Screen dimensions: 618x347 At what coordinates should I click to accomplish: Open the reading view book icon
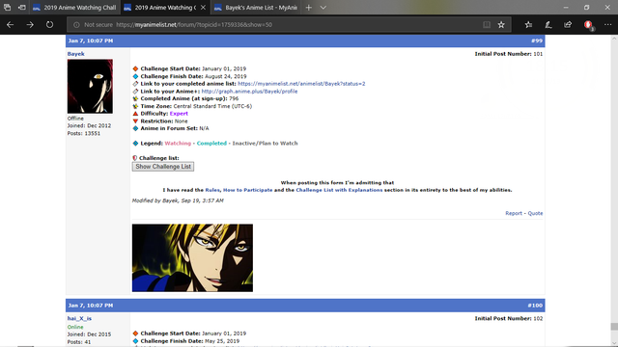pyautogui.click(x=487, y=25)
